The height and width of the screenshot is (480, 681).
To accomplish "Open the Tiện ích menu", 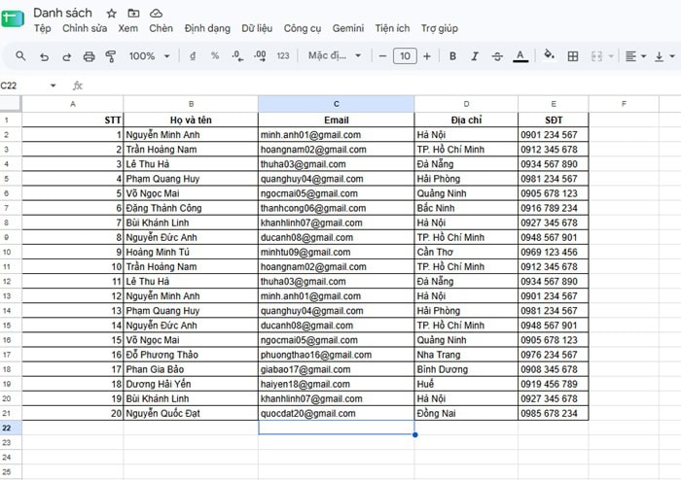I will 392,28.
